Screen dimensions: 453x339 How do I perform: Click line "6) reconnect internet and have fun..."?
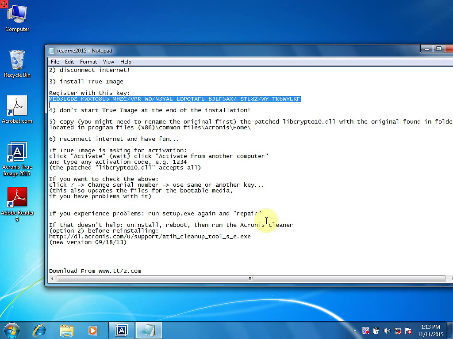click(114, 139)
